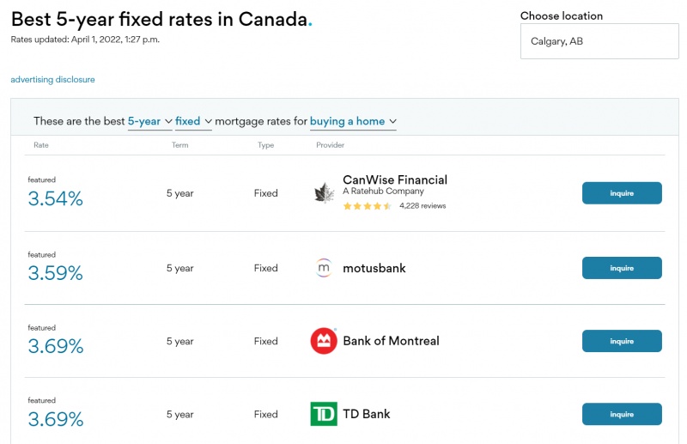Select the TD Bank provider name
This screenshot has height=444, width=687.
coord(367,414)
